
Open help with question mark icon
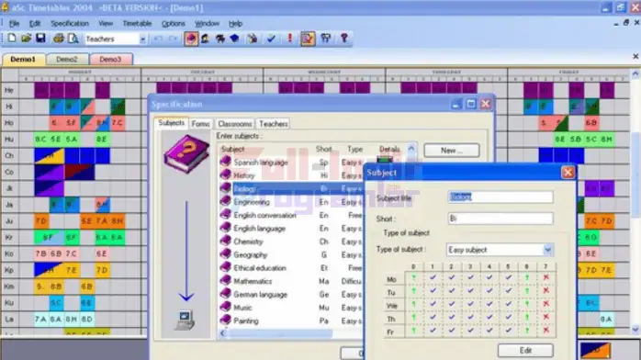click(x=343, y=39)
